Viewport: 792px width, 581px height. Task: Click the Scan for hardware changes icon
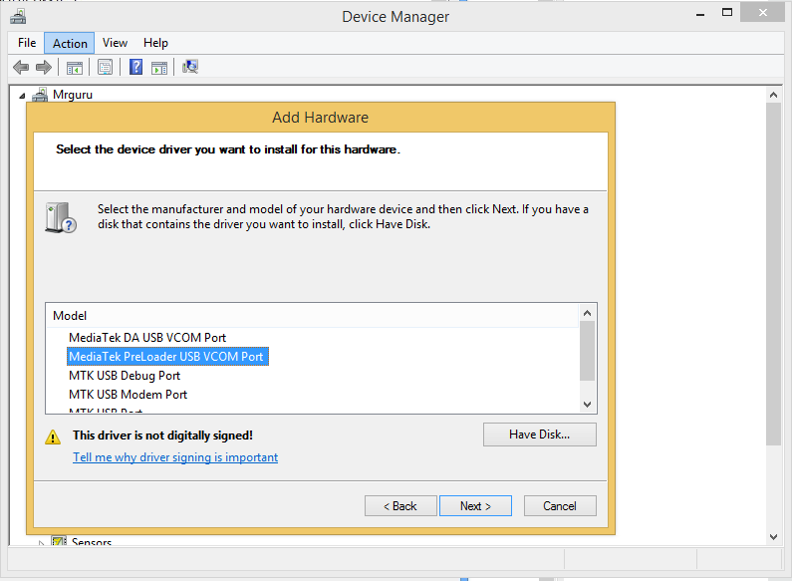[x=190, y=67]
